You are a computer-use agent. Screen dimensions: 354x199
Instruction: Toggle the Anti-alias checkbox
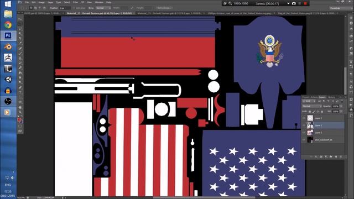point(74,8)
